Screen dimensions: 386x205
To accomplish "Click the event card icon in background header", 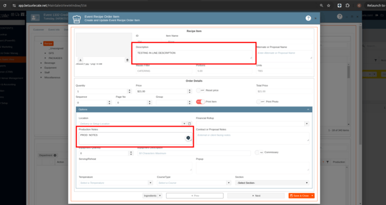I will [35, 17].
